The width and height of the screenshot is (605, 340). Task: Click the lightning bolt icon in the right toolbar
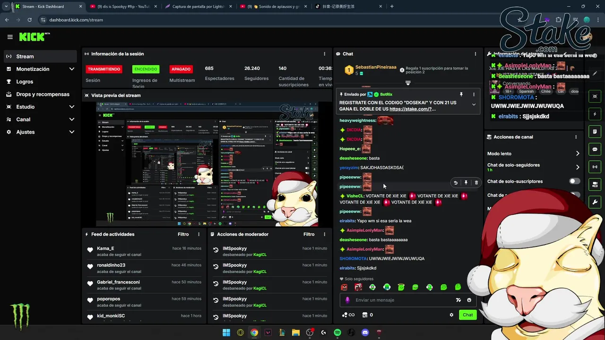(x=595, y=114)
